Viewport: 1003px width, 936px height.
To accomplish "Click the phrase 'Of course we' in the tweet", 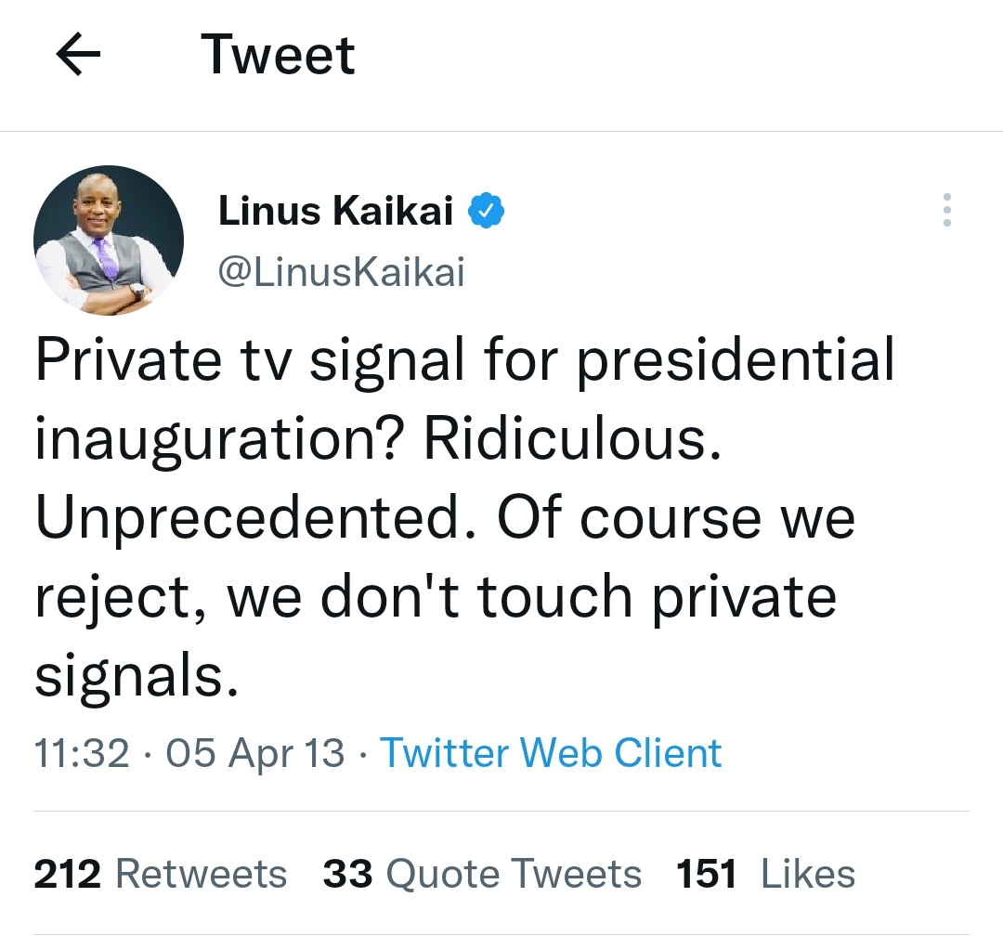I will [676, 517].
